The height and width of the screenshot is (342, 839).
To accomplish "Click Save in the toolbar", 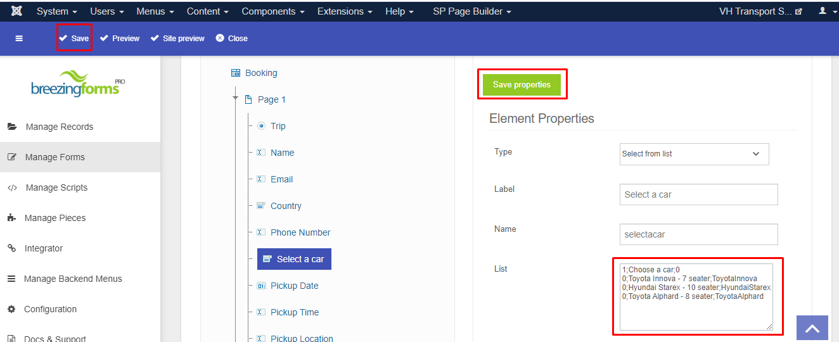I will pyautogui.click(x=74, y=39).
